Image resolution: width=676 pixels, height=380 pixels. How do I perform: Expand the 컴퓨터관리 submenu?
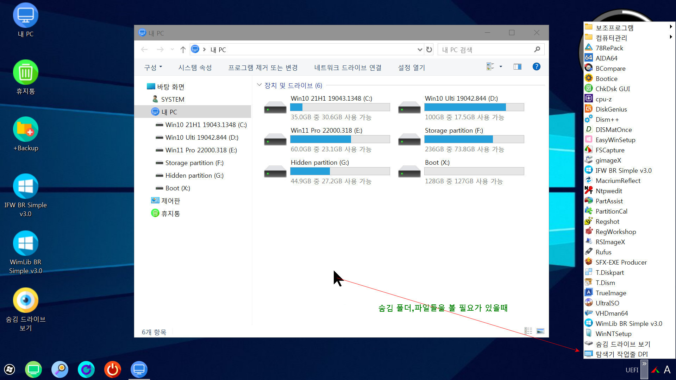[x=629, y=38]
